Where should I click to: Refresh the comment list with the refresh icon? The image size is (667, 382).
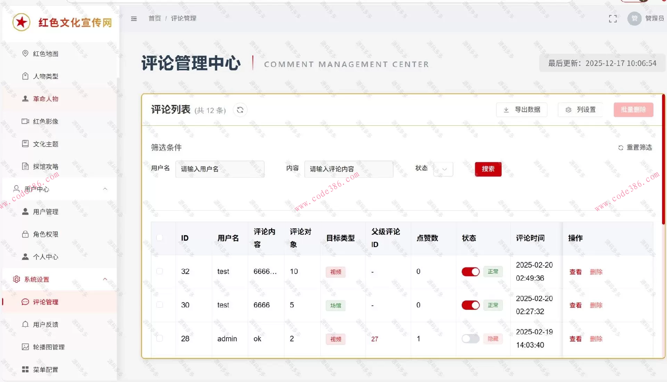240,110
